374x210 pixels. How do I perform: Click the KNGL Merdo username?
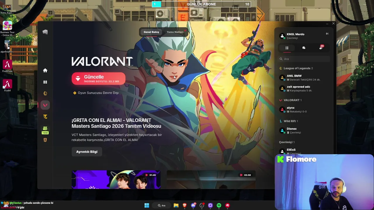[295, 34]
